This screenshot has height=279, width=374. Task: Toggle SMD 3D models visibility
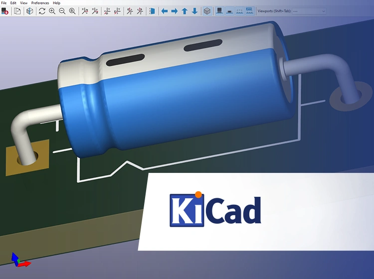pyautogui.click(x=229, y=11)
